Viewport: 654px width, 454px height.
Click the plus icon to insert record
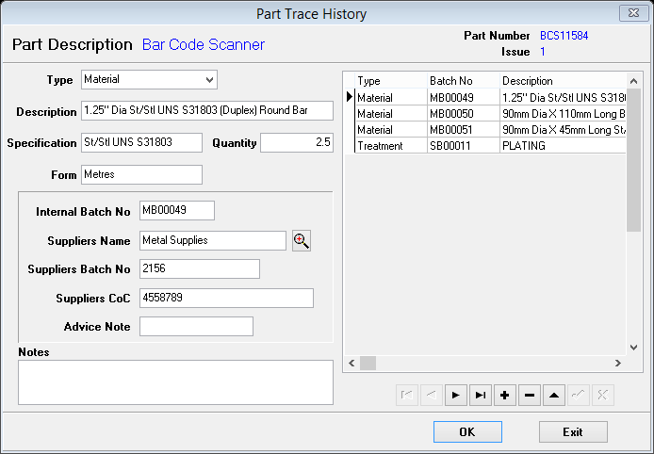[x=505, y=396]
